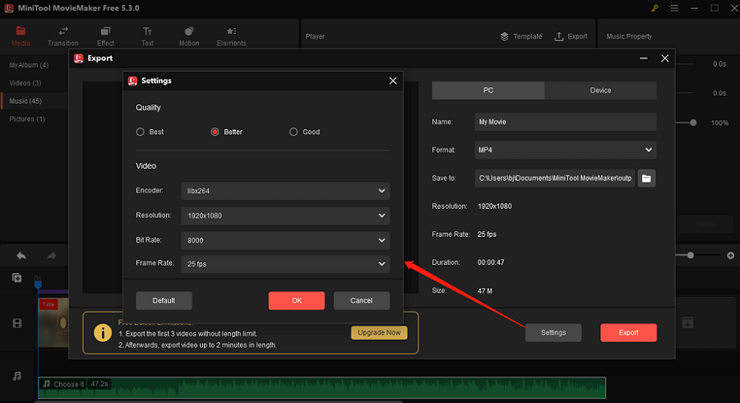Adjust the timeline zoom slider
The image size is (740, 403).
click(x=691, y=255)
